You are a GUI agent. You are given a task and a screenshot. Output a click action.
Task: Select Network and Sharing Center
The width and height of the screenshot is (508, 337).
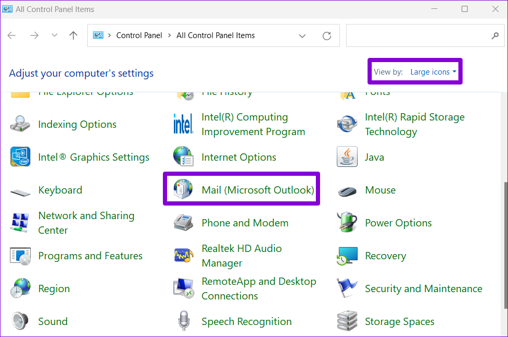86,223
